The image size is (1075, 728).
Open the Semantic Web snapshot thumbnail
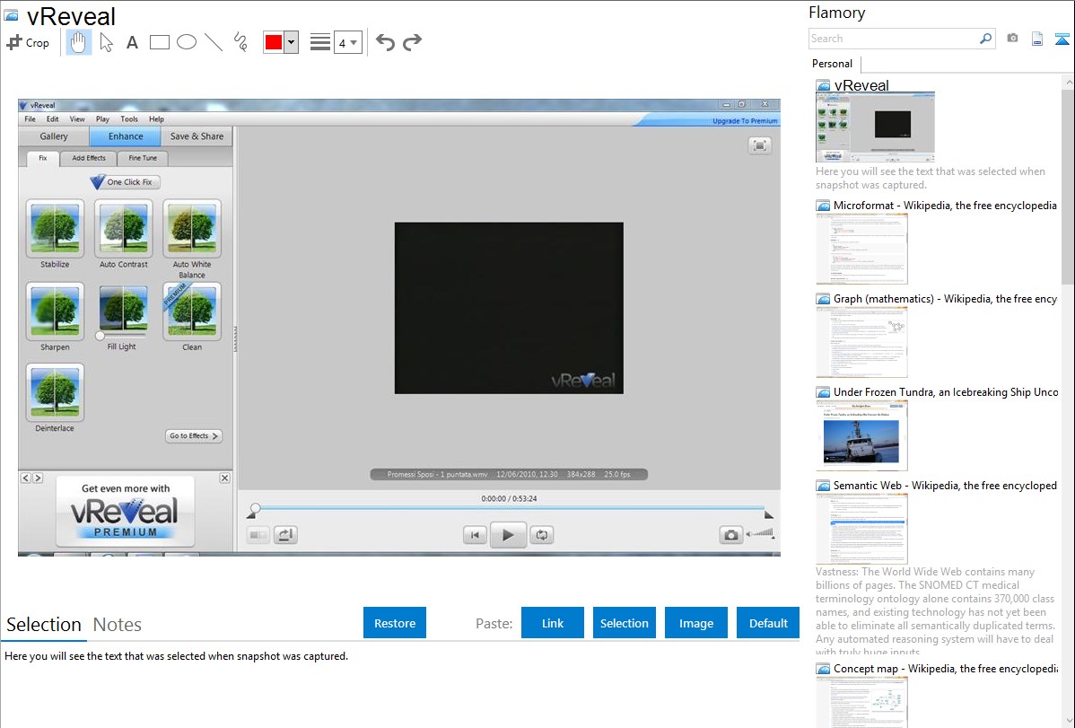pyautogui.click(x=861, y=528)
